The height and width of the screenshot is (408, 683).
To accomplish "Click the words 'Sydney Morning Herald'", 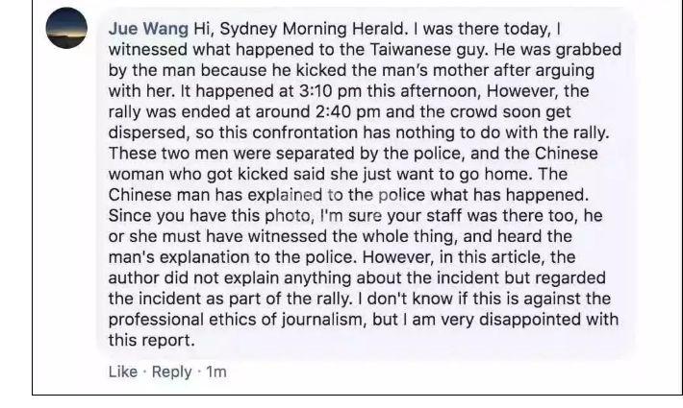I will coord(312,29).
